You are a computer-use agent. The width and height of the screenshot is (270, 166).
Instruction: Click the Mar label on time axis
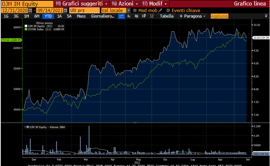[x=86, y=159]
